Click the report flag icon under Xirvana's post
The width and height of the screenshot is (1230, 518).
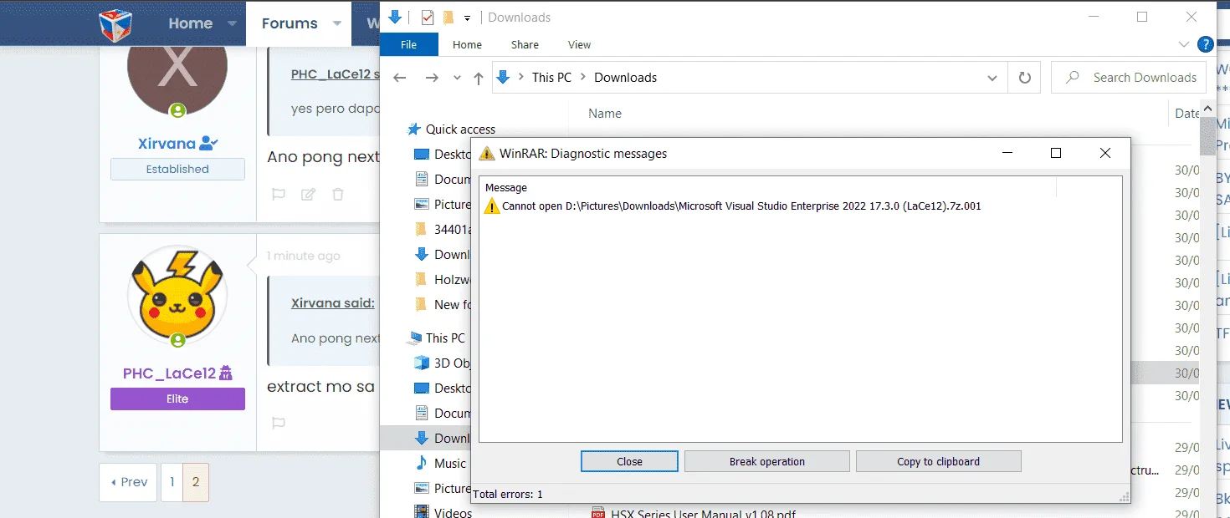279,194
